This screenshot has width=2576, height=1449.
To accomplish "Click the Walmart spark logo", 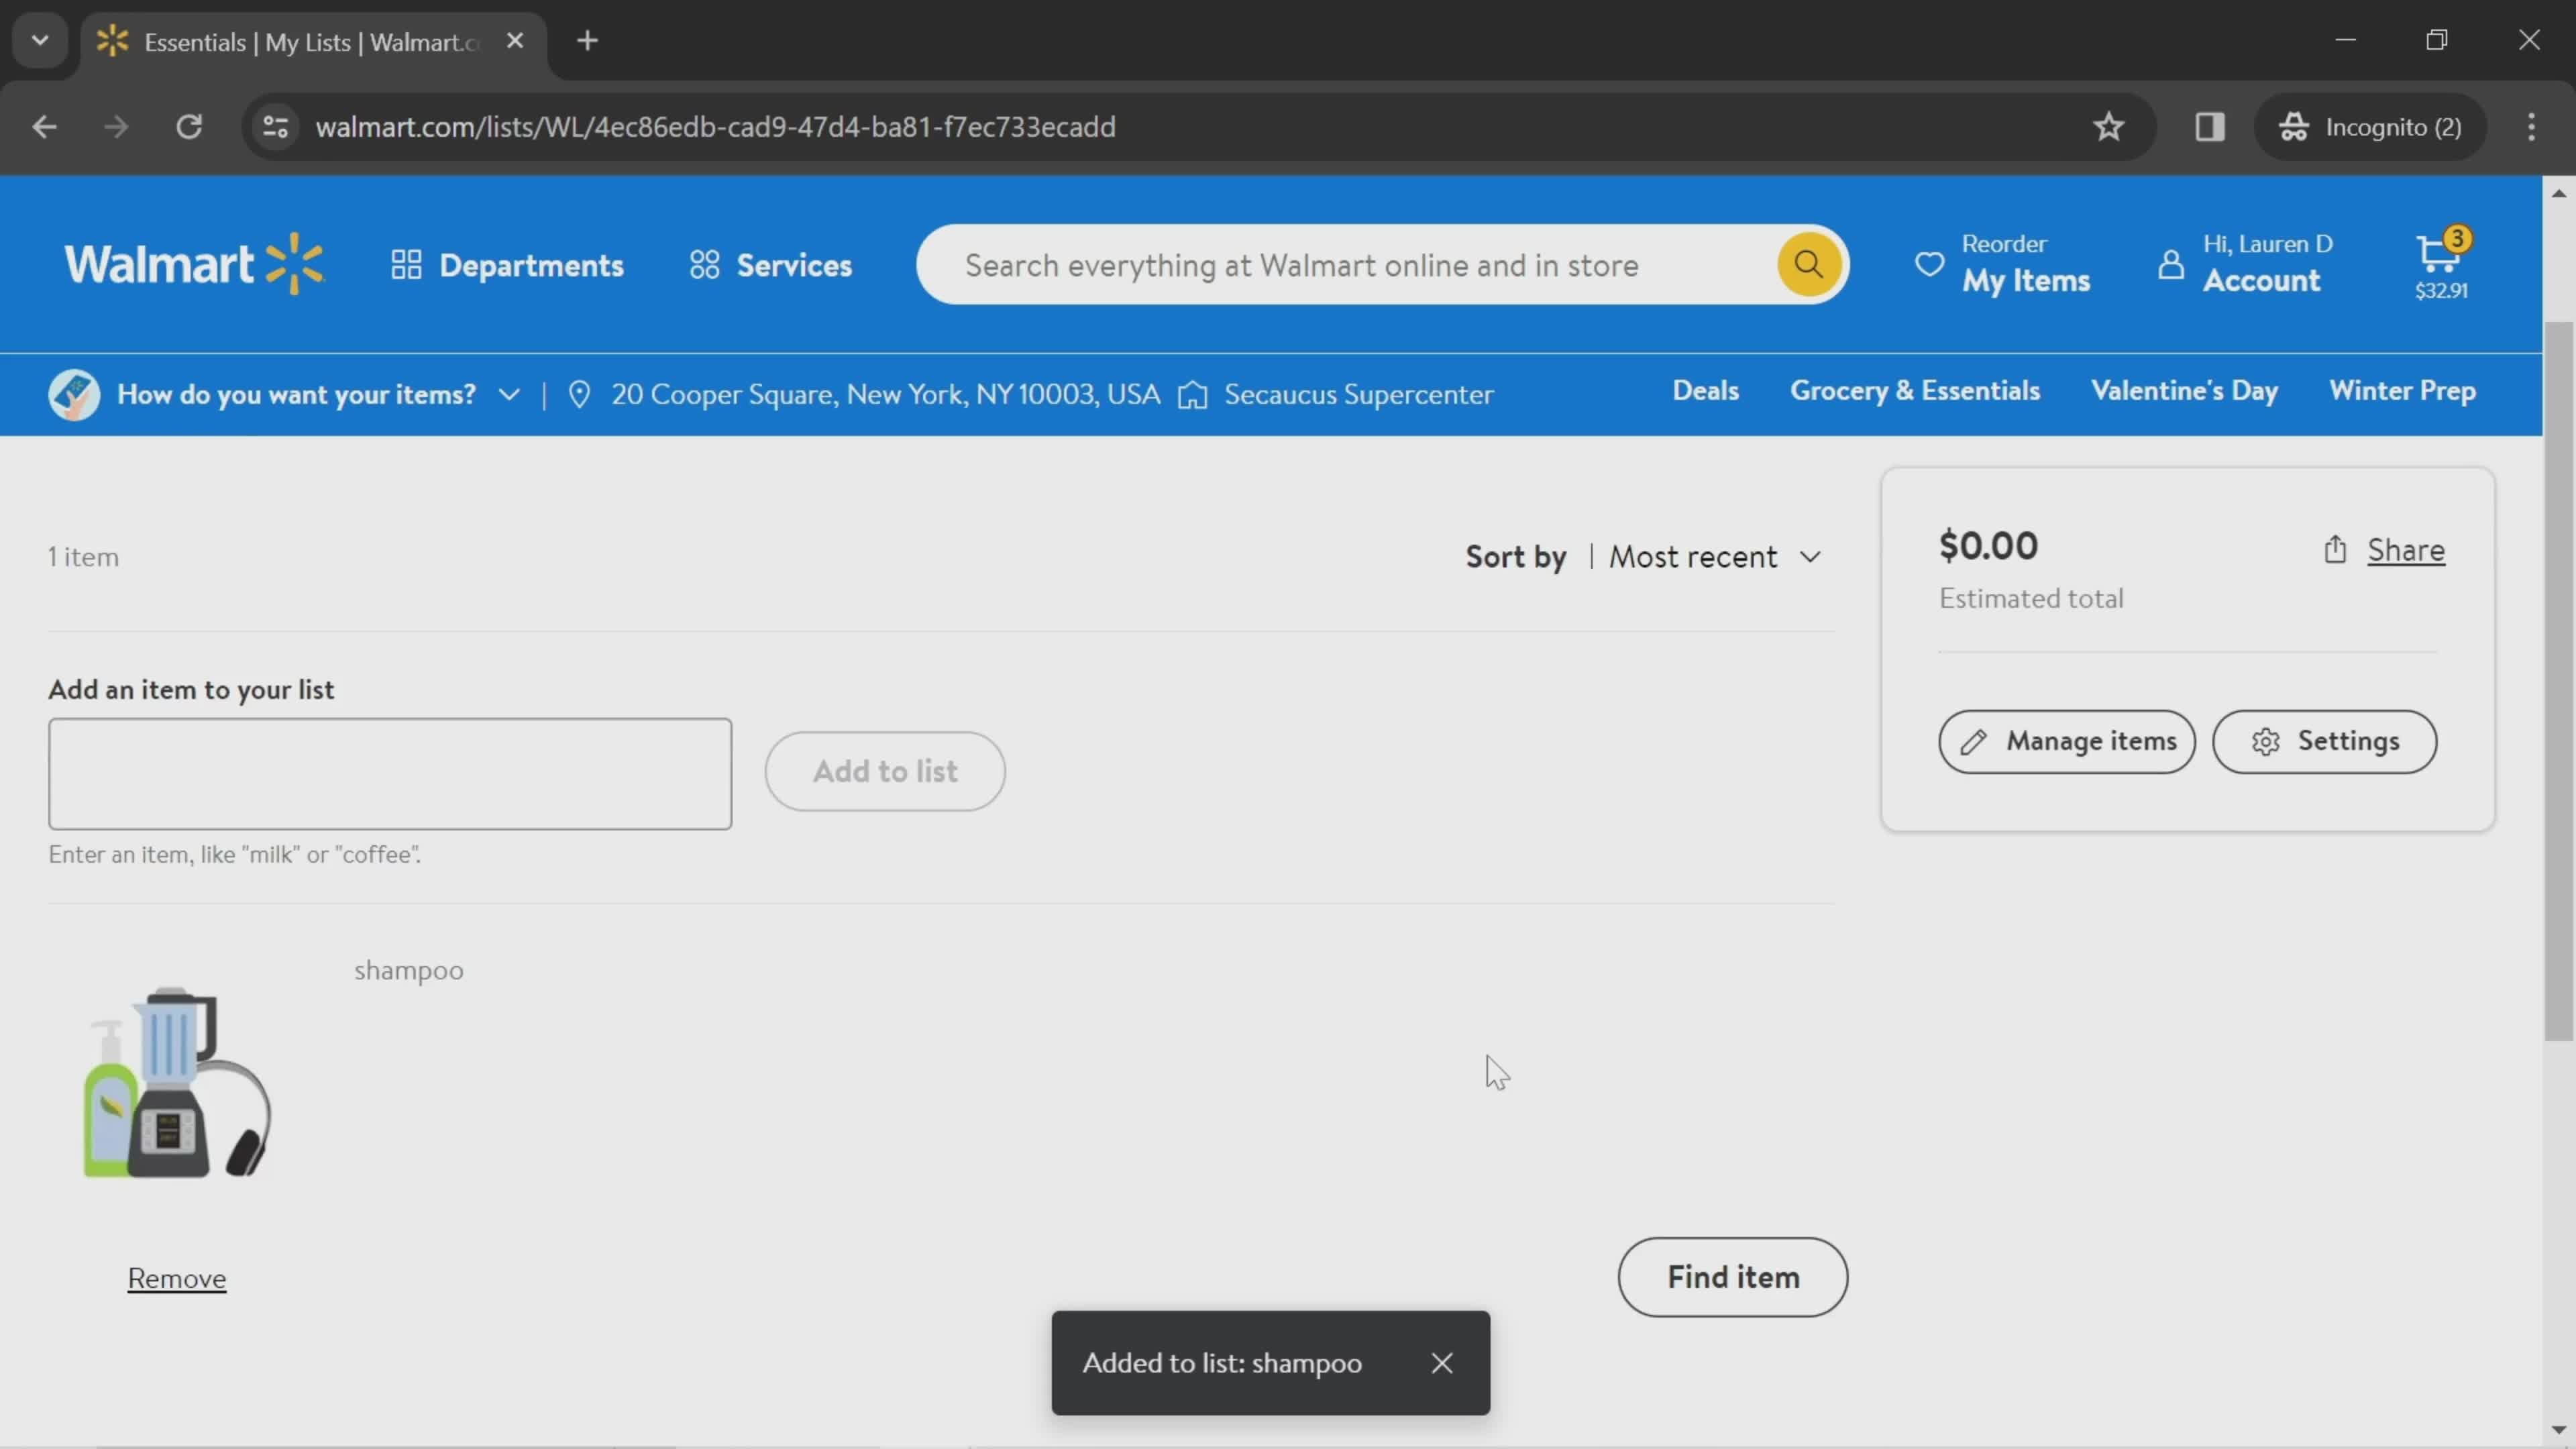I will pos(194,264).
